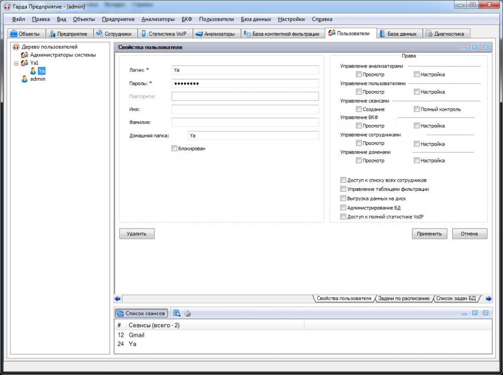Screen dimensions: 503x375
Task: Open the Анализаторы menu
Action: point(158,19)
